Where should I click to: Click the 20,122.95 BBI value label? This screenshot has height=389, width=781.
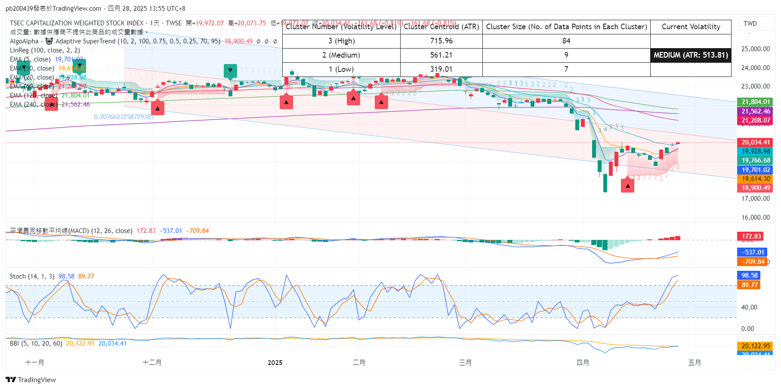pyautogui.click(x=755, y=346)
